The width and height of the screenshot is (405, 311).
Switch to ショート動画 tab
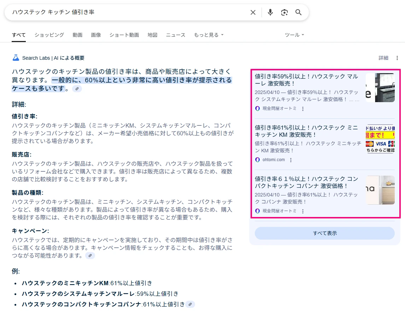click(124, 35)
